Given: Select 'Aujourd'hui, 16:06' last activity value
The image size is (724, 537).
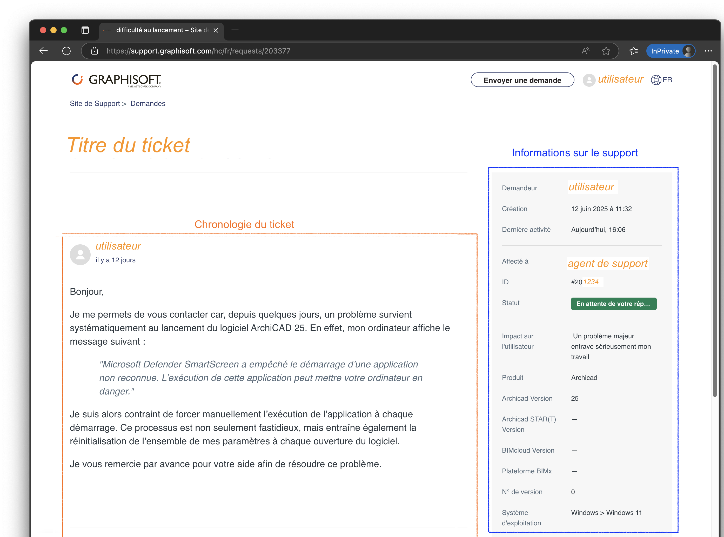Looking at the screenshot, I should click(598, 230).
